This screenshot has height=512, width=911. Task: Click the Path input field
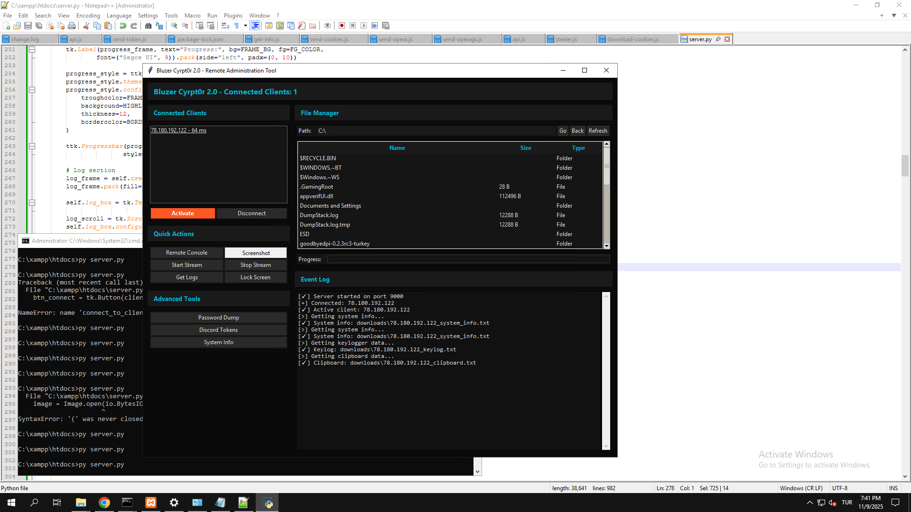tap(436, 131)
